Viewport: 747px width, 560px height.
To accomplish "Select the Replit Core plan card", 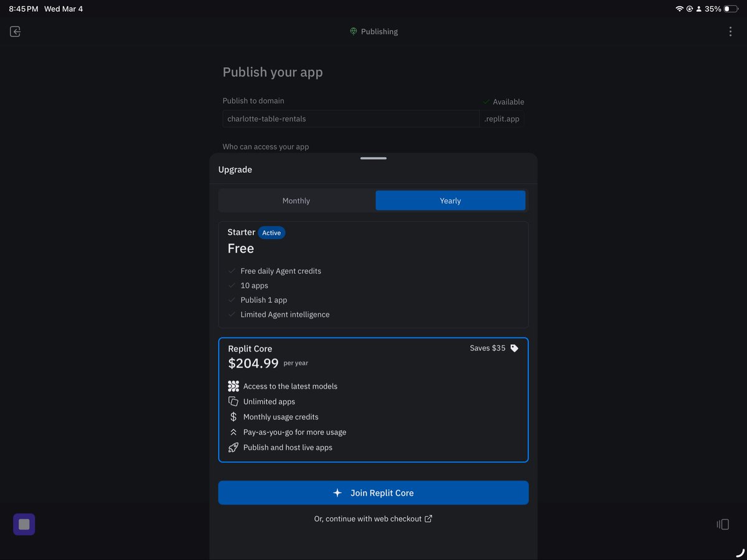I will [x=374, y=400].
